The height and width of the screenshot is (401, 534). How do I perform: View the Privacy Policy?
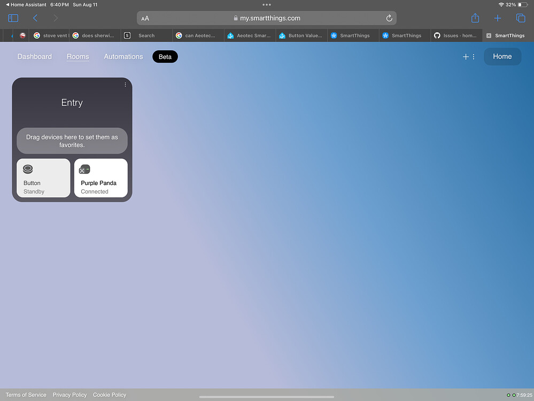click(69, 395)
